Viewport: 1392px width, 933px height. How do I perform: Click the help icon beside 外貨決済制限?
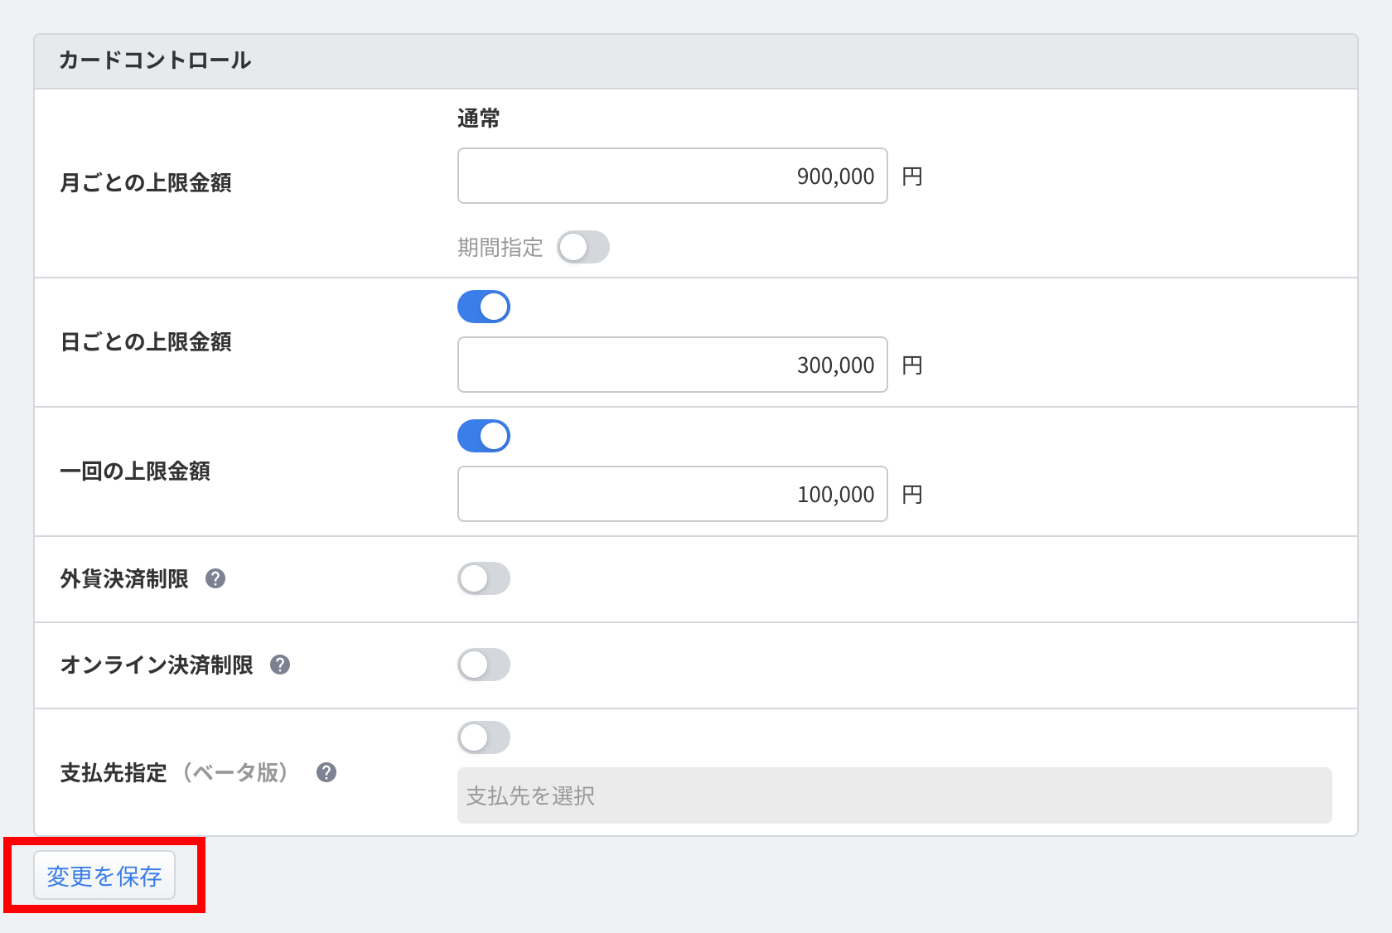click(215, 578)
